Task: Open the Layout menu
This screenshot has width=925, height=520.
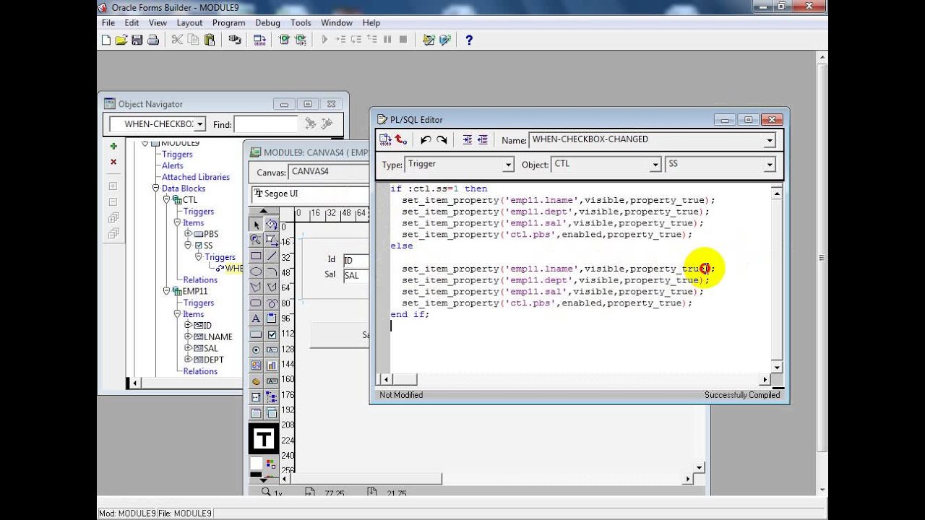Action: point(189,22)
